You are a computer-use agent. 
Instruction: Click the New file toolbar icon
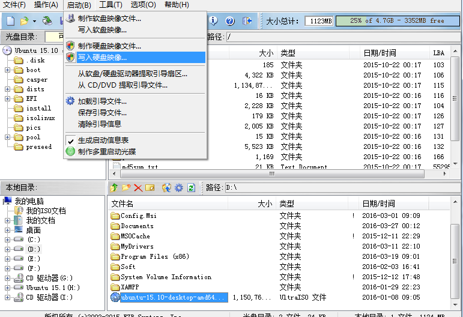coord(10,21)
